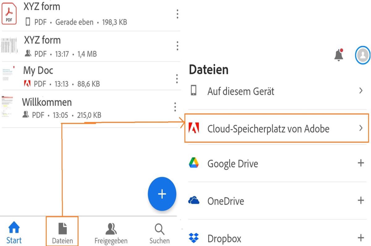This screenshot has height=246, width=371.
Task: Open the Willkommen file title
Action: pos(47,102)
